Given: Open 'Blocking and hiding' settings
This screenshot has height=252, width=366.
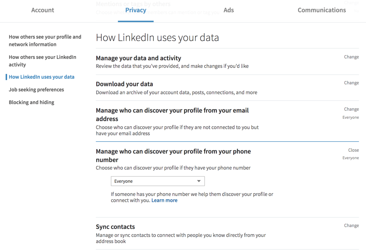Looking at the screenshot, I should [31, 102].
